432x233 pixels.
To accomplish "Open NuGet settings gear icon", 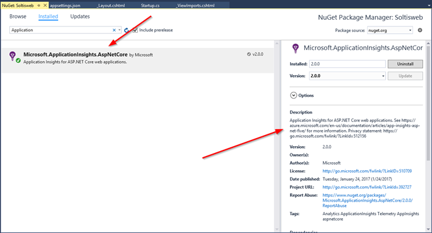I will tap(420, 30).
